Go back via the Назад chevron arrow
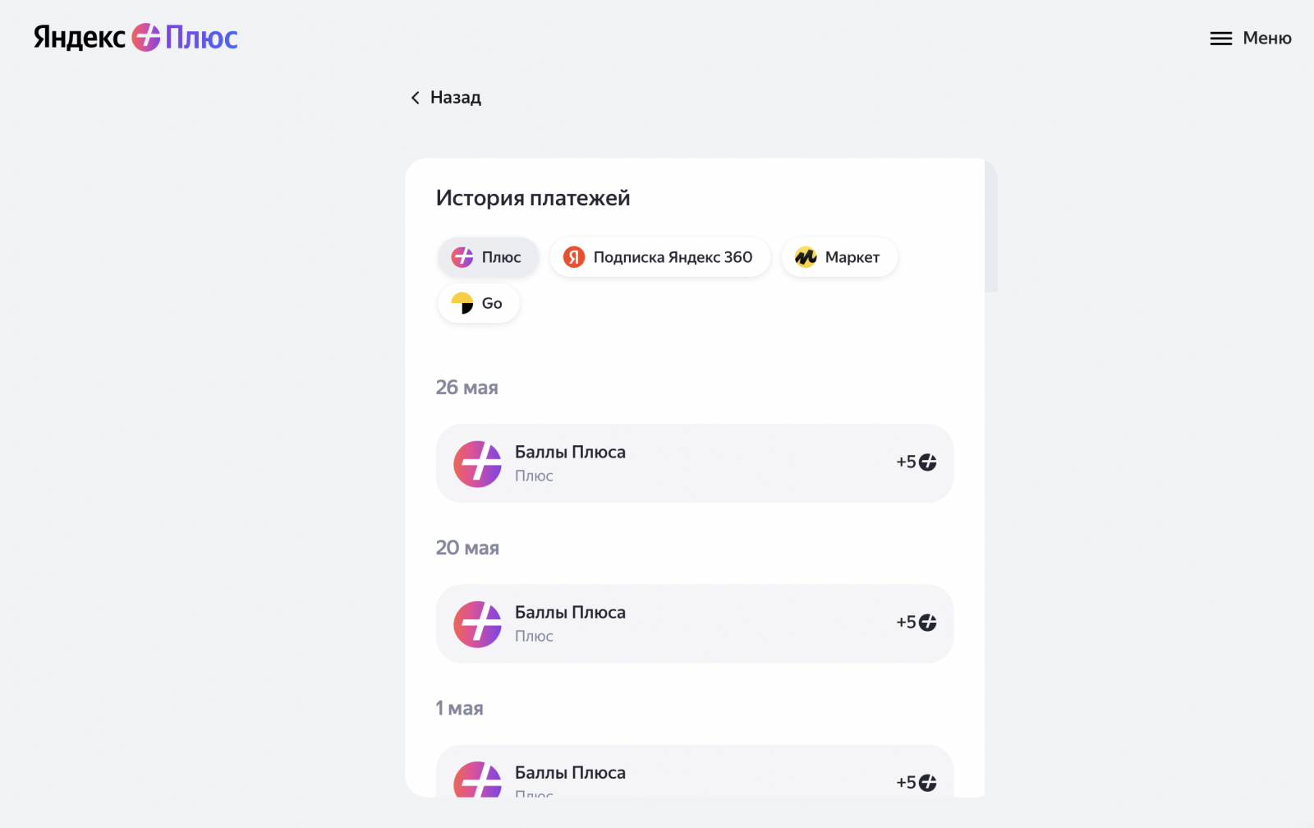The image size is (1314, 828). tap(415, 98)
